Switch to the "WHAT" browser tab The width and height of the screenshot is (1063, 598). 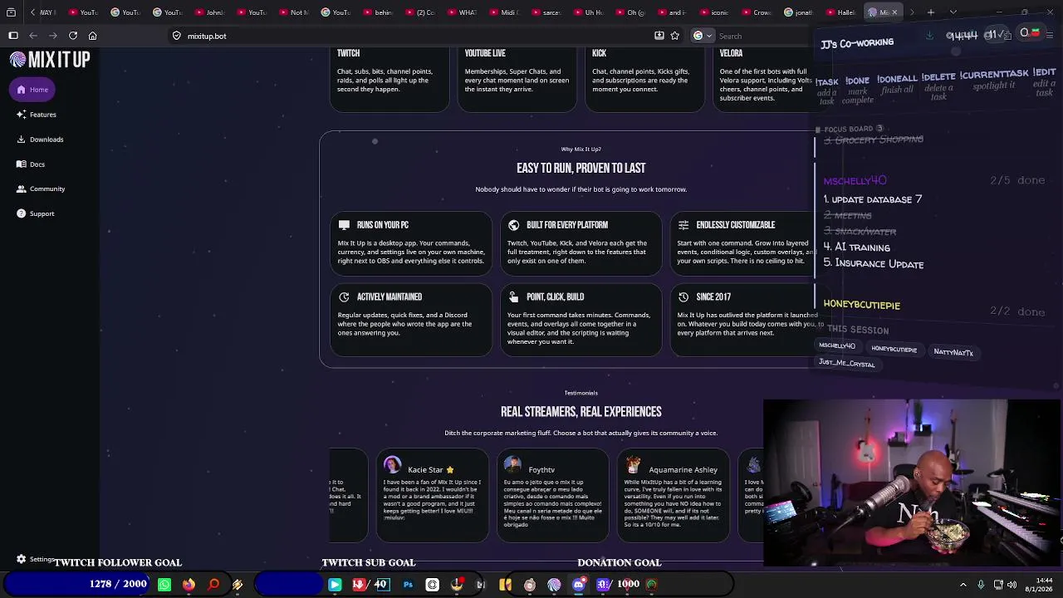(x=462, y=12)
